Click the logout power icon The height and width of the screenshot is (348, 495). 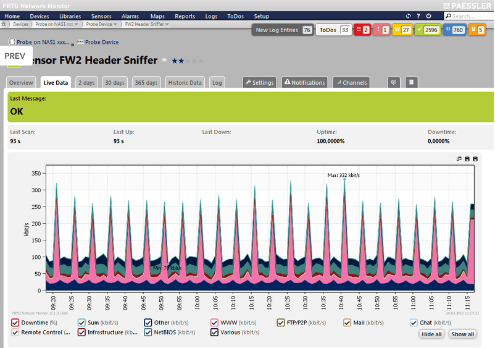click(428, 16)
